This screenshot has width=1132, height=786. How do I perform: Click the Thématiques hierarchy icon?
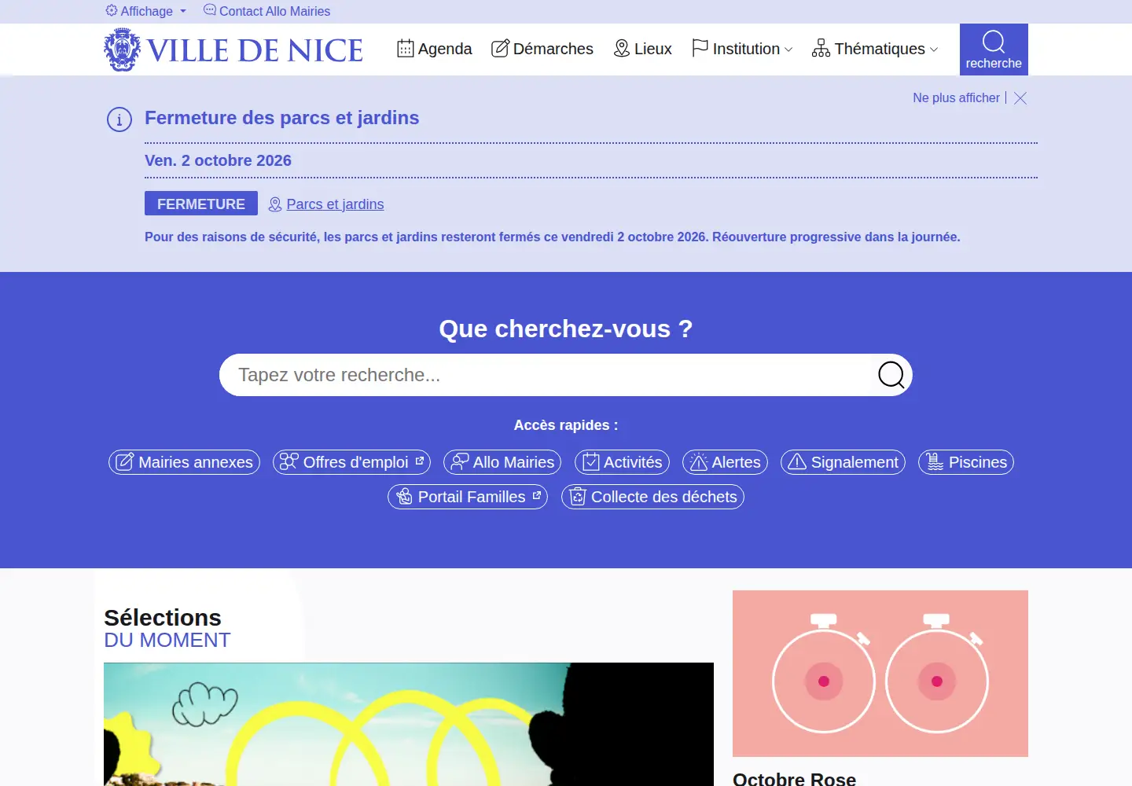pos(821,49)
